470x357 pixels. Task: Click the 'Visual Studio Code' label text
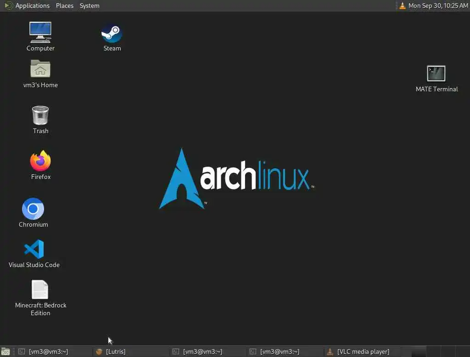34,265
